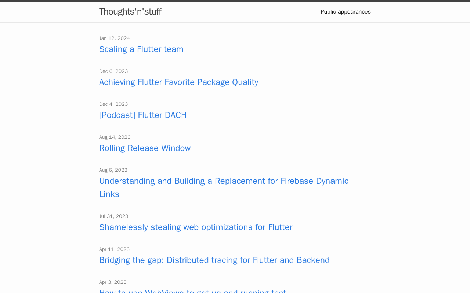
Task: Go to the Public appearances page
Action: (345, 12)
